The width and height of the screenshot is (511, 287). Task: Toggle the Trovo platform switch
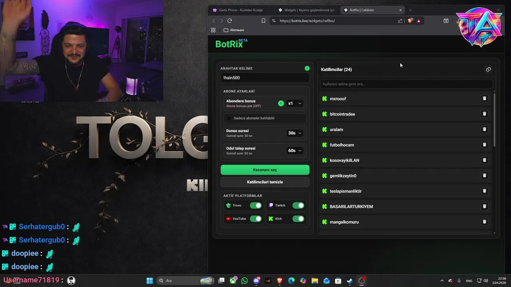click(x=255, y=205)
